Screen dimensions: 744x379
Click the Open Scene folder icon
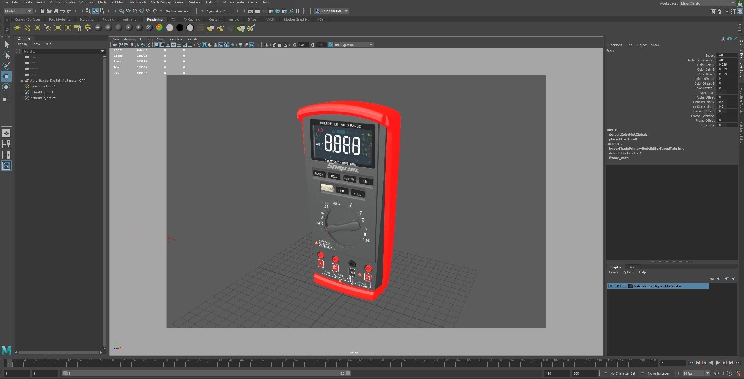pos(49,11)
